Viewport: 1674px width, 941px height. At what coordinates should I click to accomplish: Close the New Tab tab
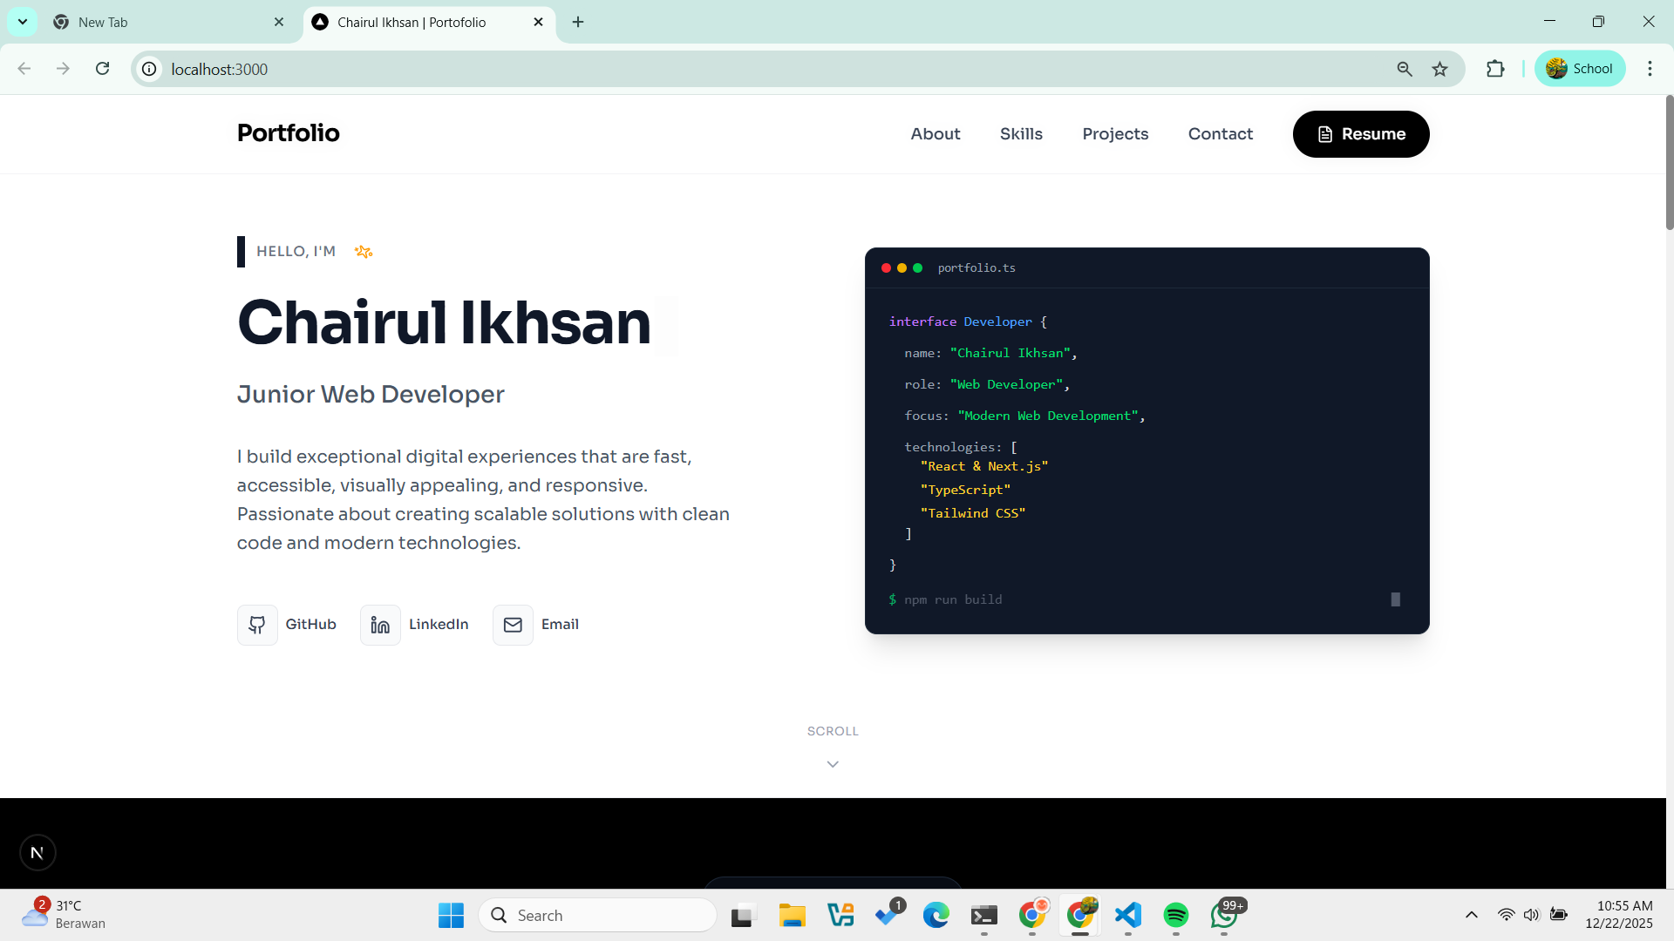[279, 23]
